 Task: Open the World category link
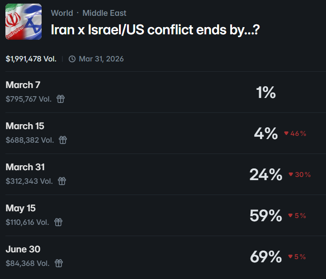62,13
